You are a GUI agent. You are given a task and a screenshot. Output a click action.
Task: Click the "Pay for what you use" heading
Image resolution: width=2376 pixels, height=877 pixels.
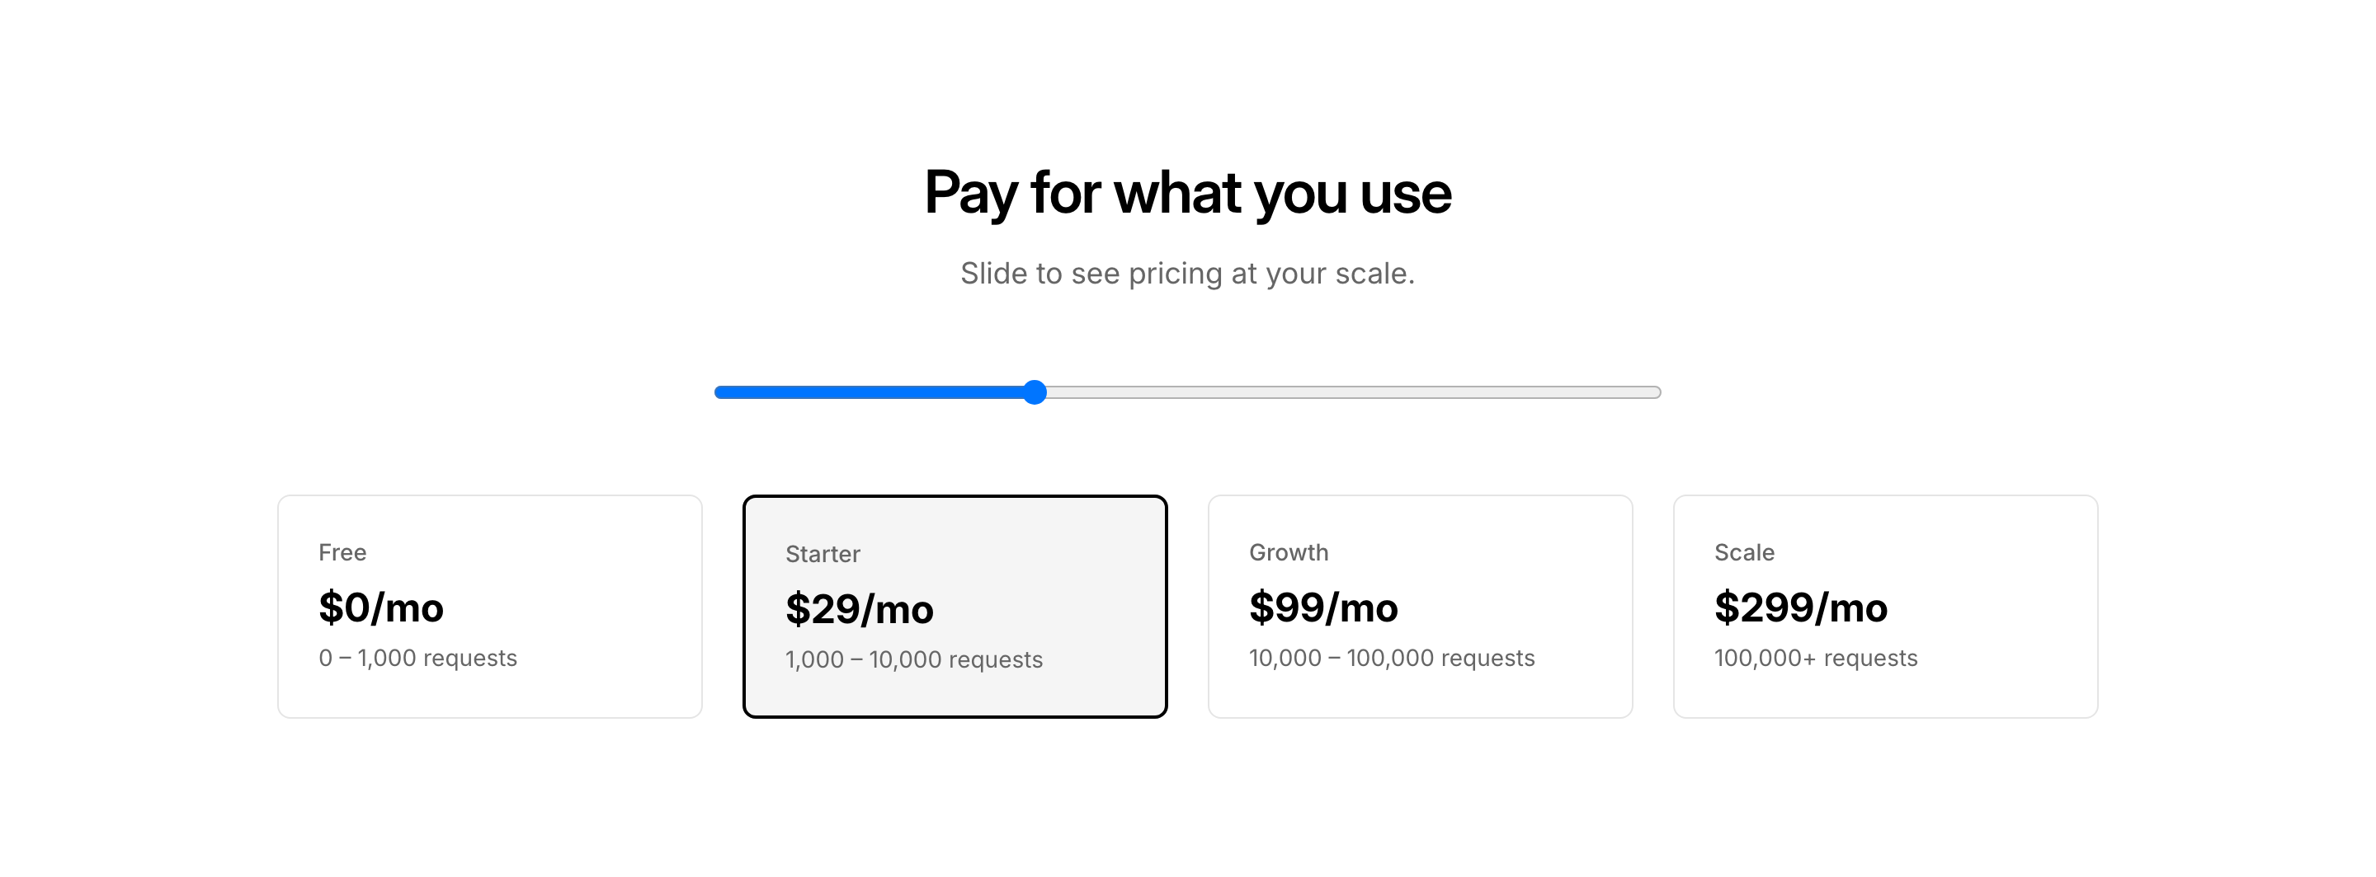[1188, 193]
